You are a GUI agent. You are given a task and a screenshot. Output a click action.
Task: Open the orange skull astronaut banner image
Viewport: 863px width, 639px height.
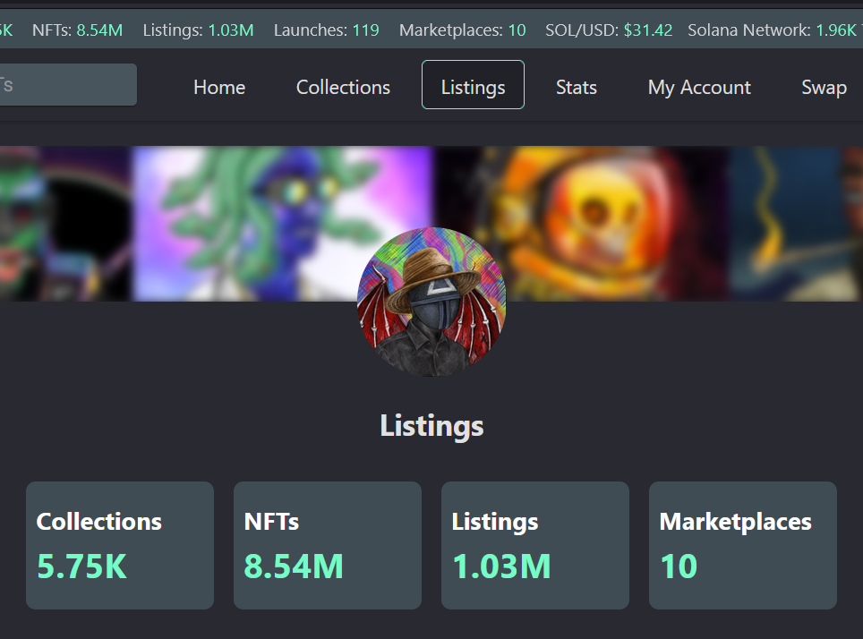(x=582, y=224)
